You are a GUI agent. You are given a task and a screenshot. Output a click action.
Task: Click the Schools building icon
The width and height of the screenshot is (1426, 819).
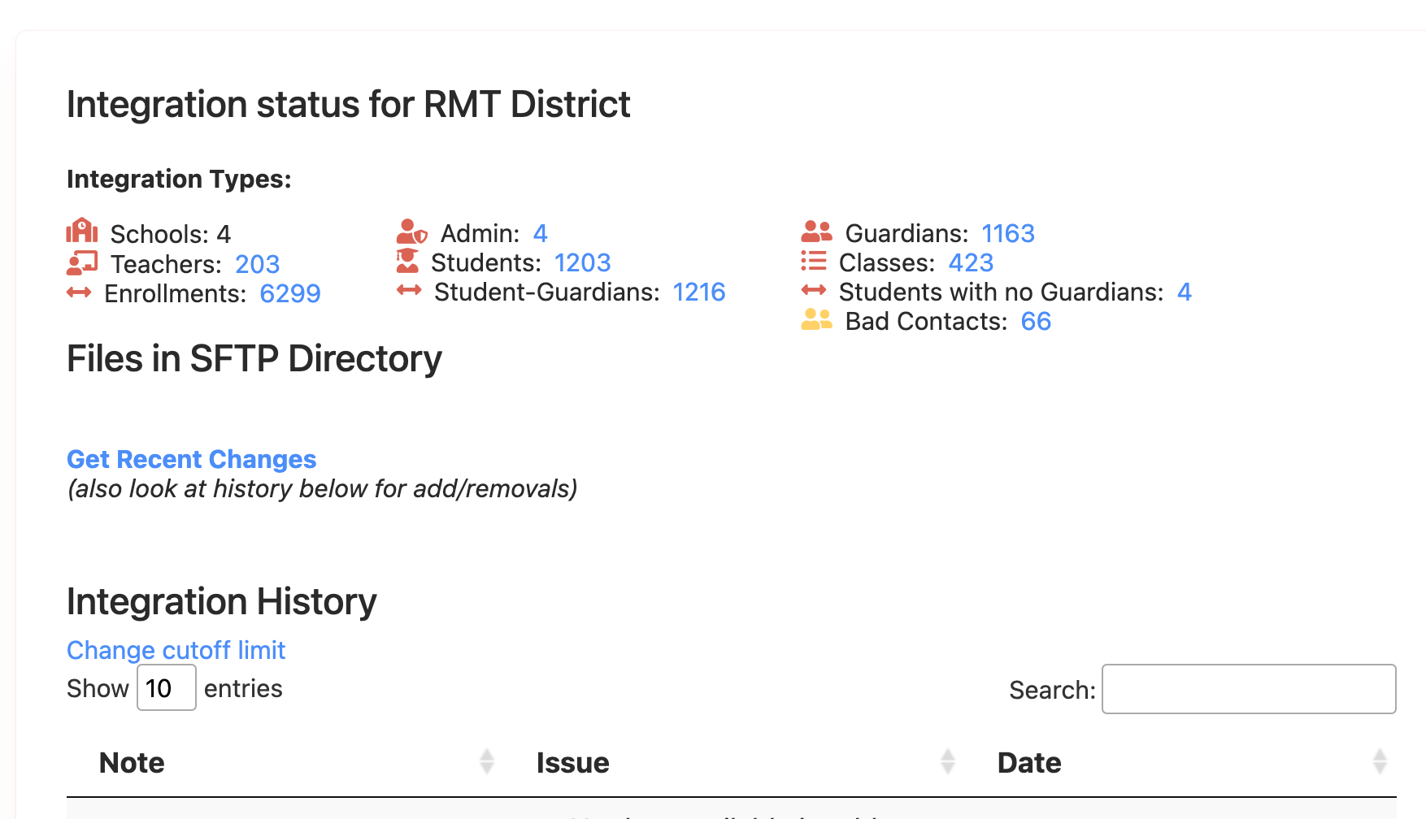coord(81,232)
